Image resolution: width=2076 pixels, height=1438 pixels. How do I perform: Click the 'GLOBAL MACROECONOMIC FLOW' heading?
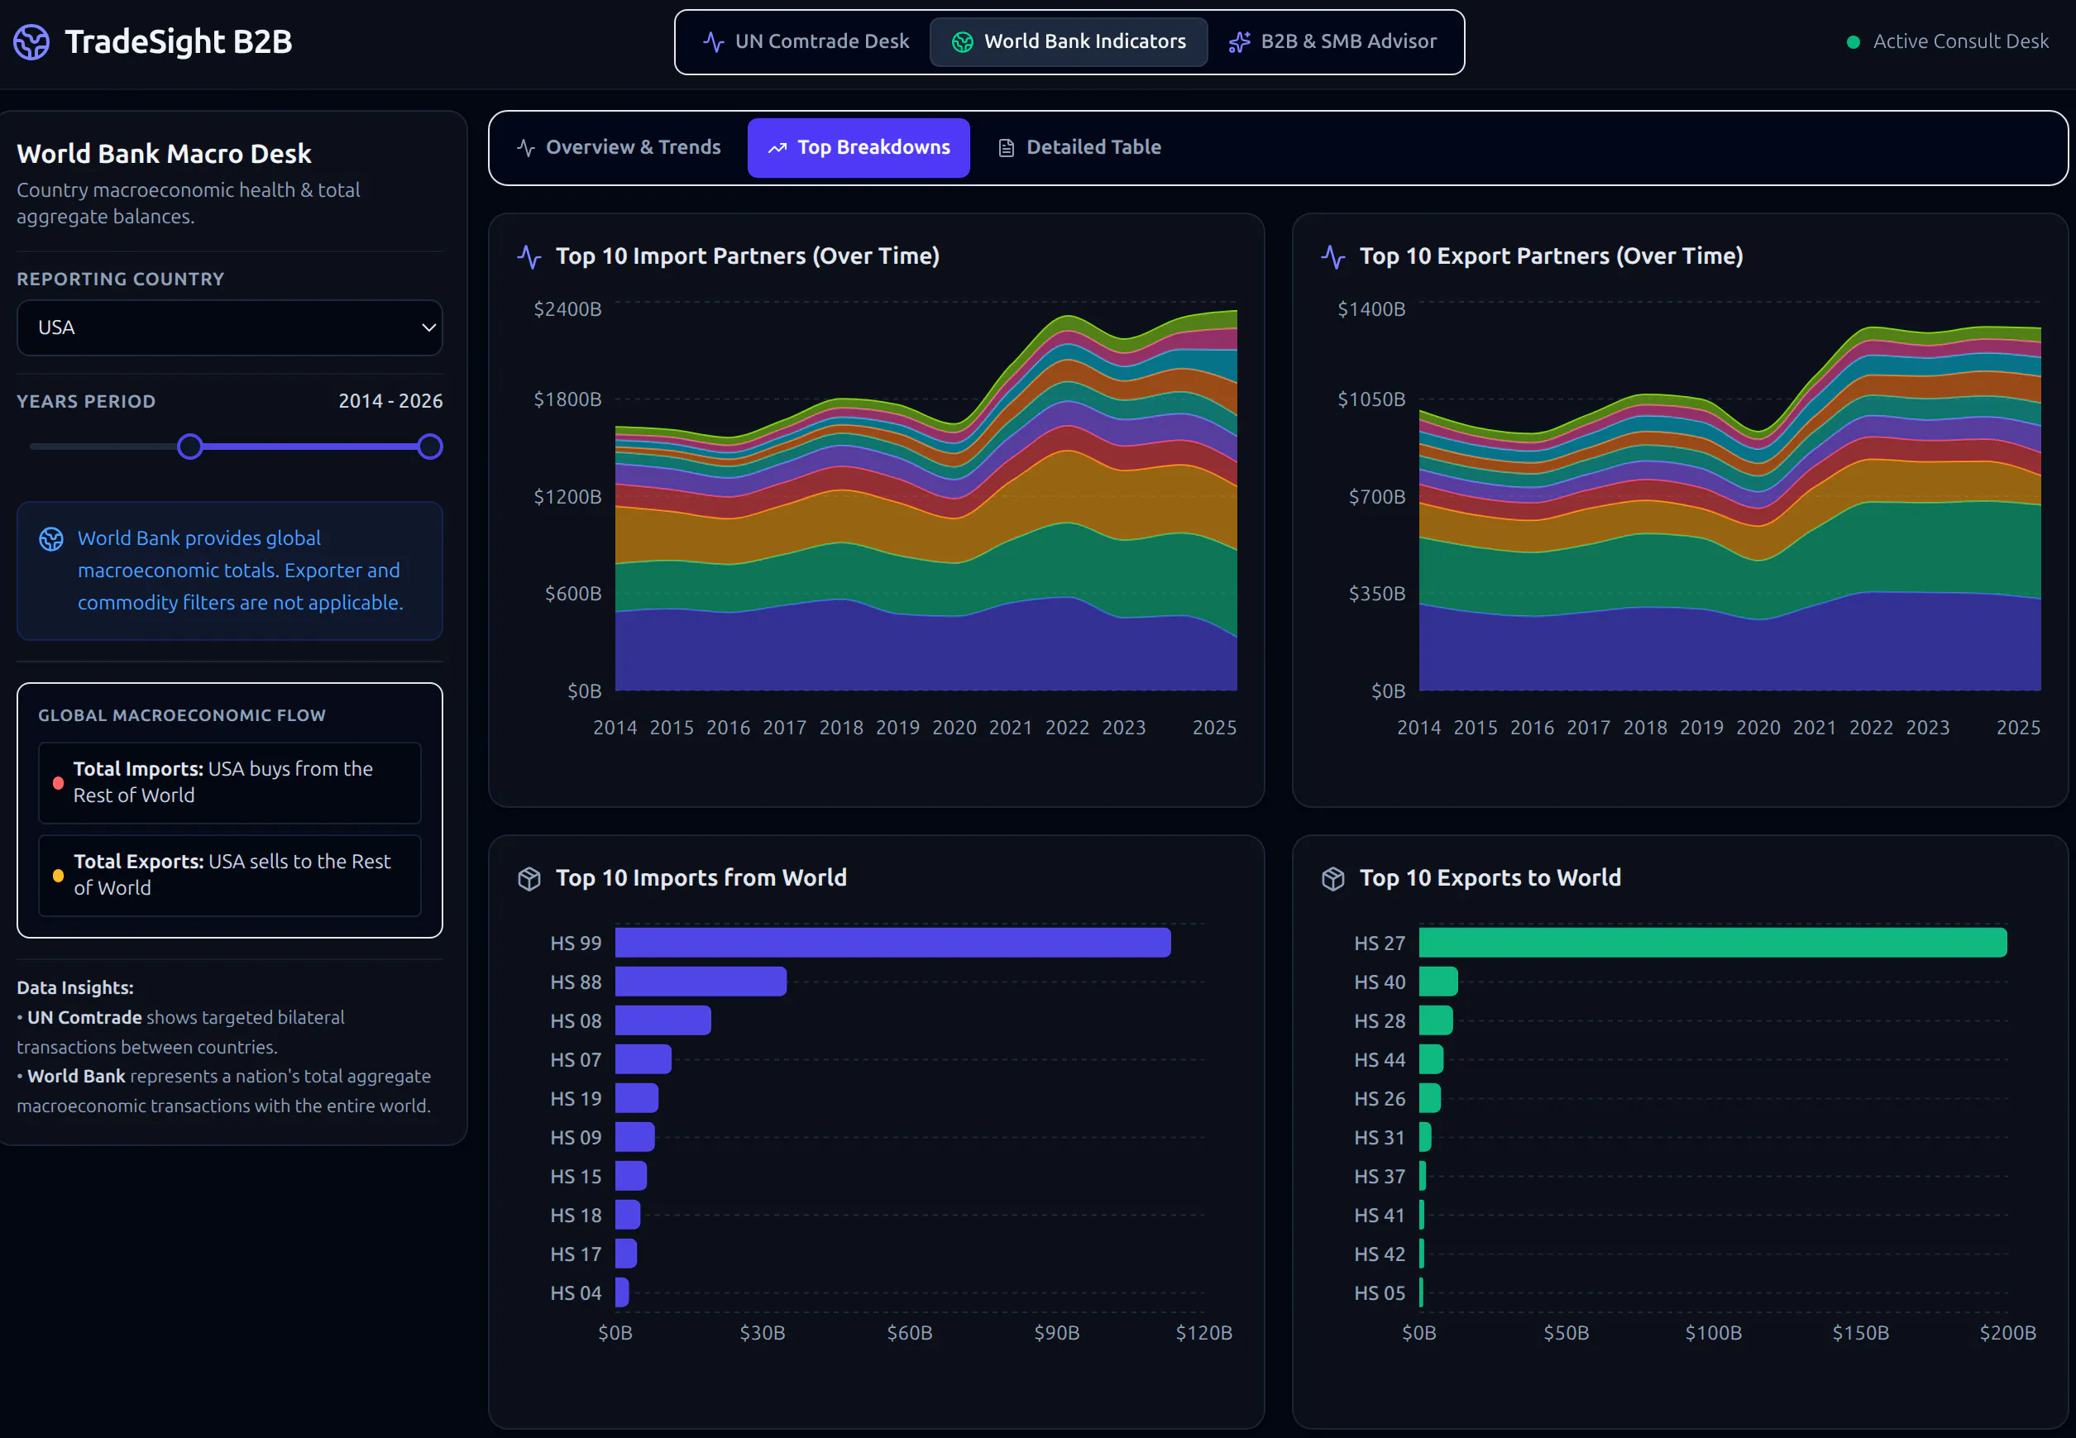click(x=182, y=715)
